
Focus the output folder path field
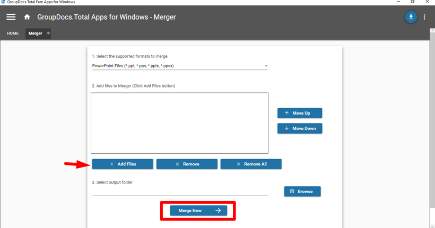tap(179, 191)
